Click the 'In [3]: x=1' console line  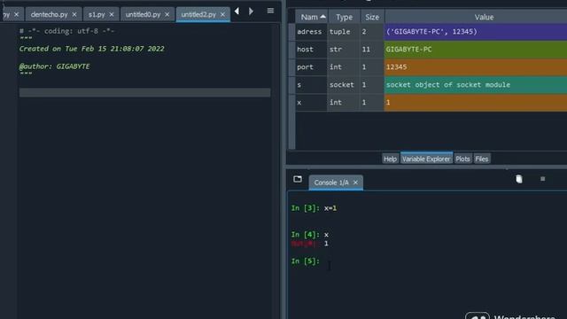coord(314,208)
